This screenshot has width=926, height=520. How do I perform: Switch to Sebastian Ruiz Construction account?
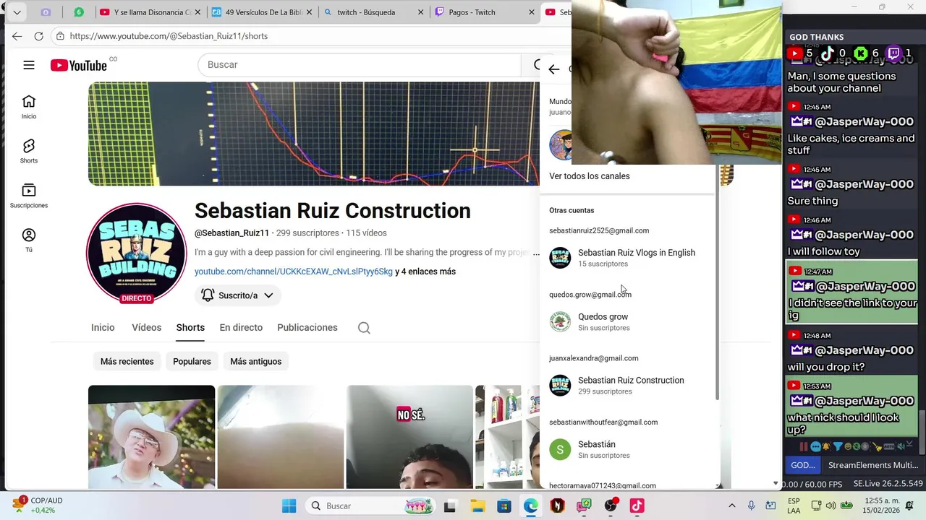pos(628,386)
